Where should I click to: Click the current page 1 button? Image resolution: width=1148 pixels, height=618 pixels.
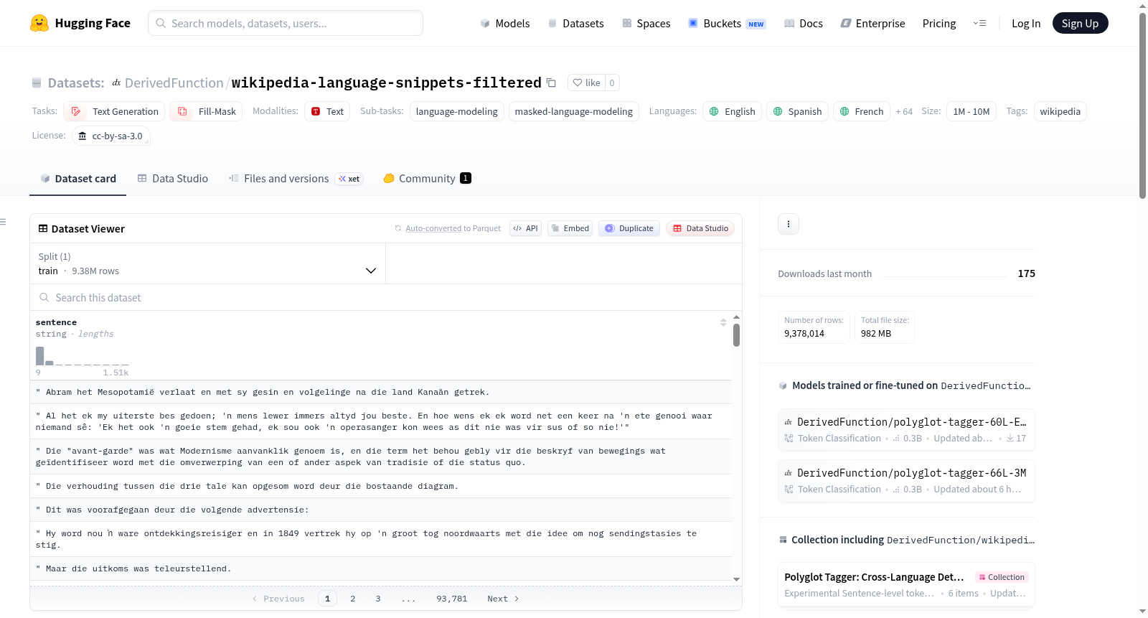click(x=327, y=599)
